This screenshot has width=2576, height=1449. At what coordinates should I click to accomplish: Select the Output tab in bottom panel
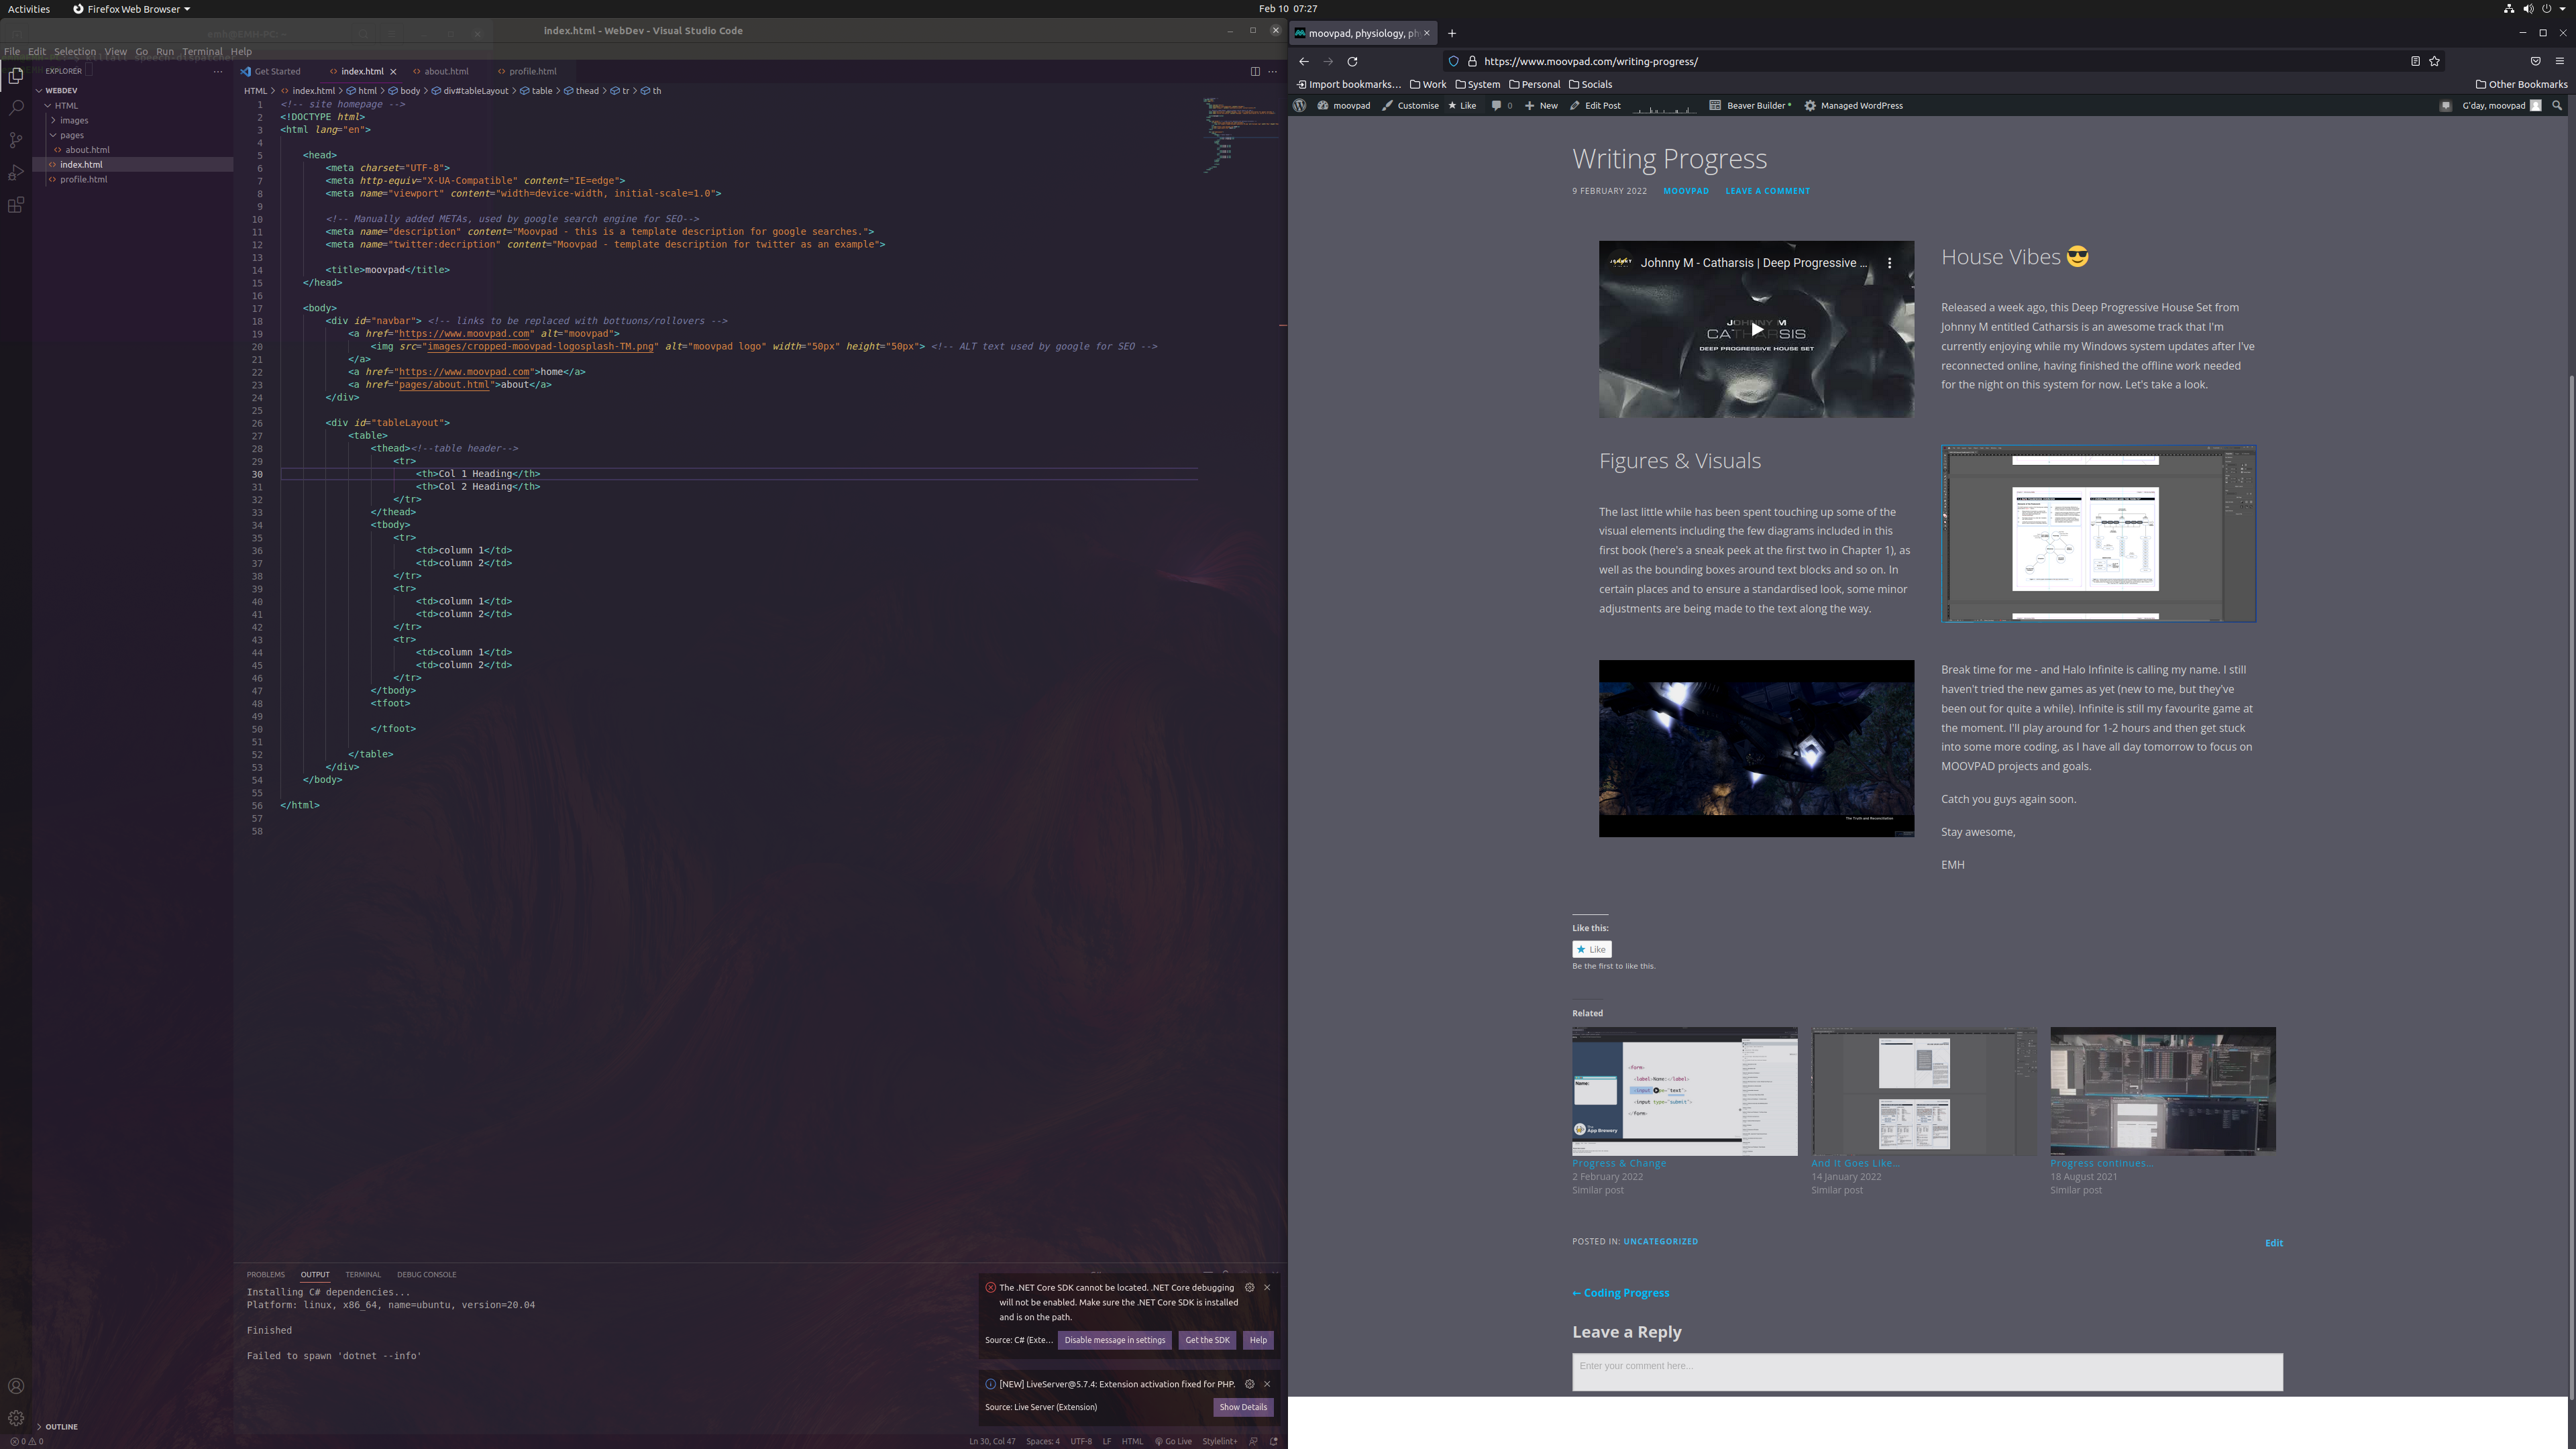pos(315,1274)
